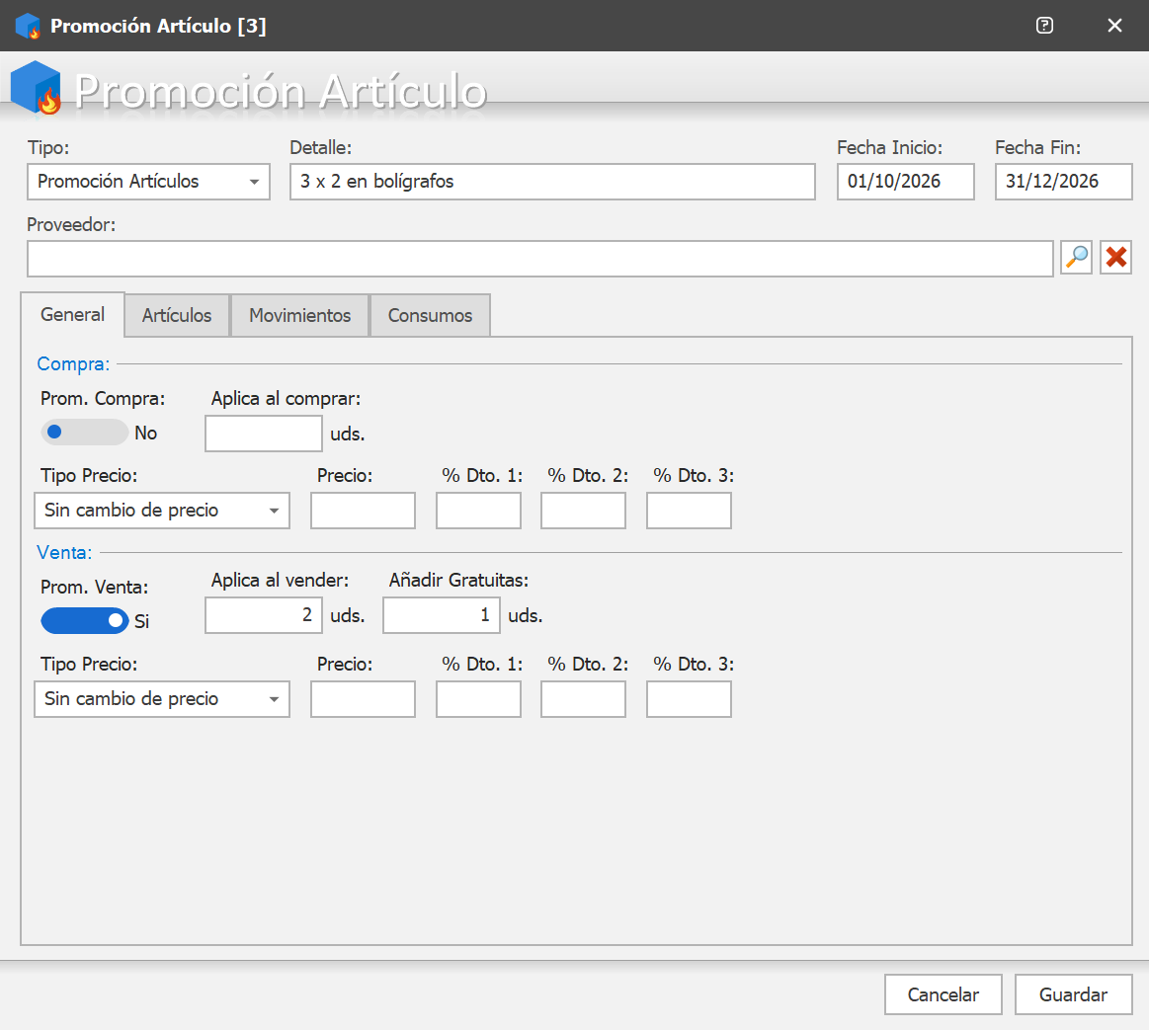Switch to the Artículos tab
This screenshot has width=1149, height=1030.
(177, 316)
